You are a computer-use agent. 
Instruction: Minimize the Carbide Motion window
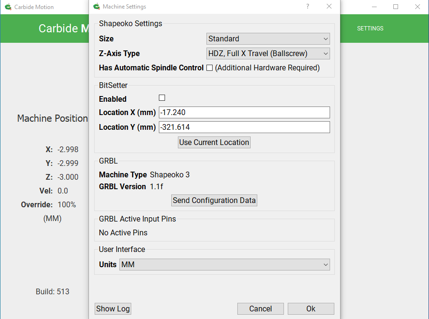374,7
